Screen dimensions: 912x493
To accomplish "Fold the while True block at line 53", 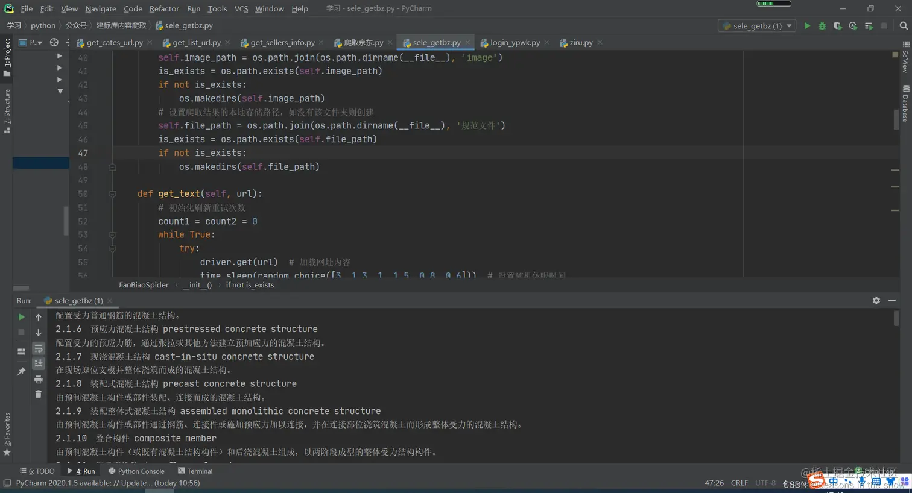I will tap(112, 235).
